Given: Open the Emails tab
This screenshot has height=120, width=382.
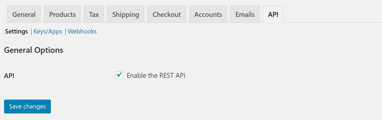Looking at the screenshot, I should [x=245, y=14].
